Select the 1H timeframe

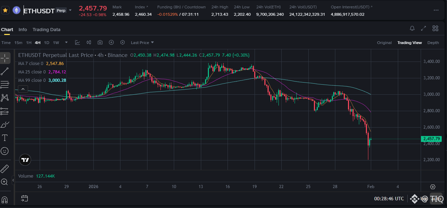pos(29,43)
